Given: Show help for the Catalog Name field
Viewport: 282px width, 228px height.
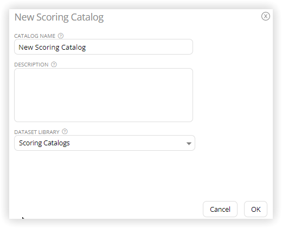Looking at the screenshot, I should tap(61, 36).
